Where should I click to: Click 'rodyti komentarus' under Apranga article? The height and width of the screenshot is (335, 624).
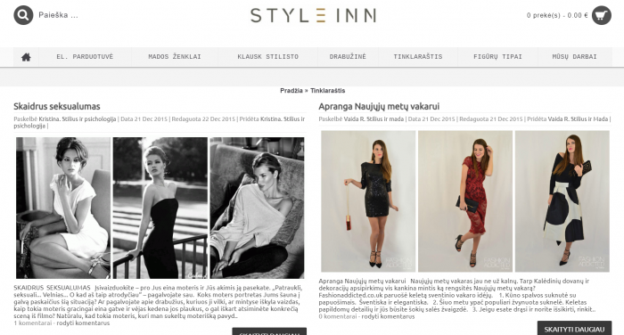388,316
